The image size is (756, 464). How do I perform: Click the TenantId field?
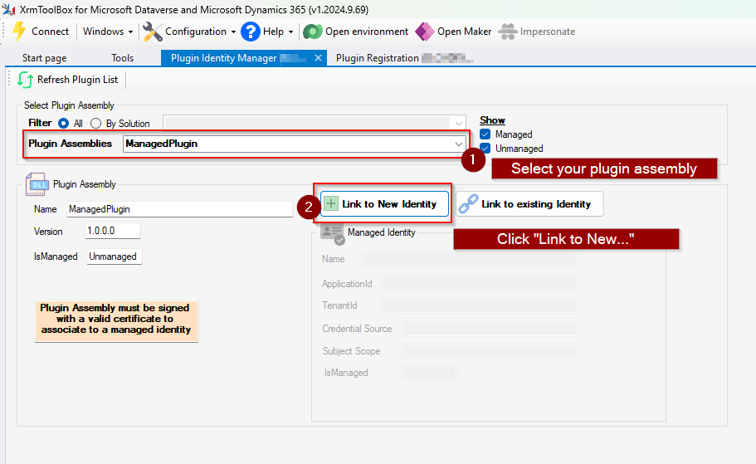coord(479,305)
